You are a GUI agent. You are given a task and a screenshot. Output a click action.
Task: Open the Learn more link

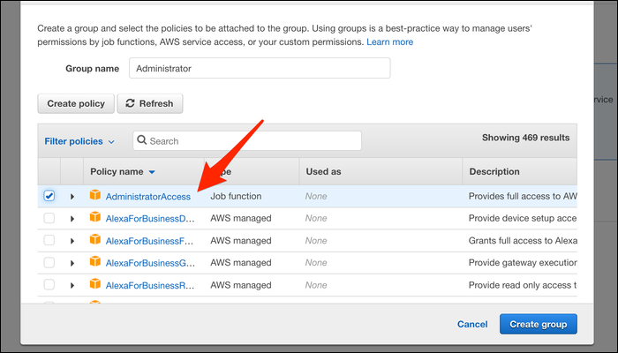390,42
